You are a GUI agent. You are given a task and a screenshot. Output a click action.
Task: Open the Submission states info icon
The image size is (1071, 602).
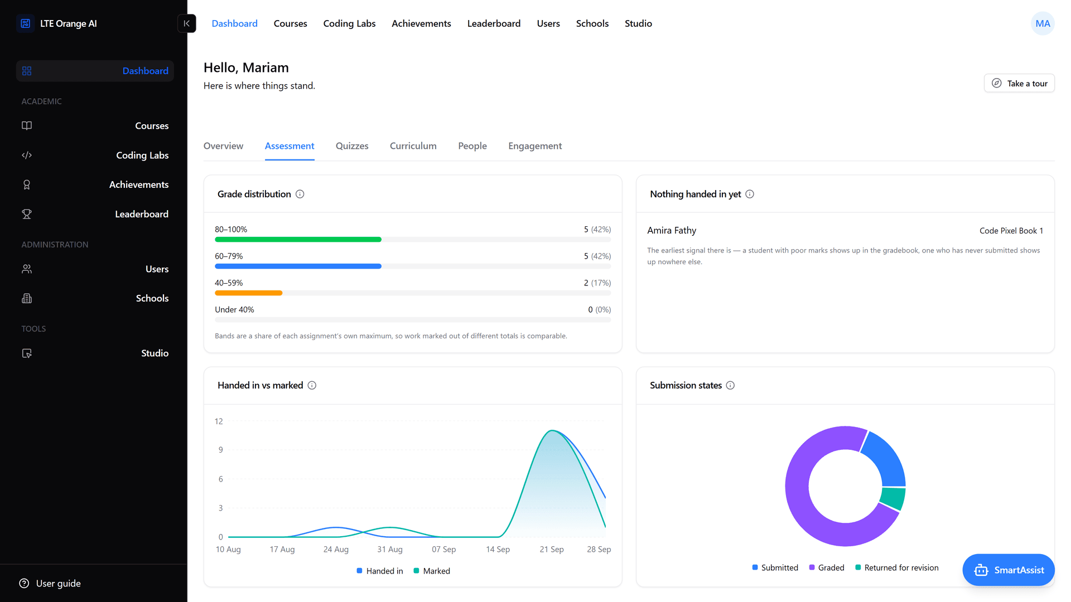point(730,385)
